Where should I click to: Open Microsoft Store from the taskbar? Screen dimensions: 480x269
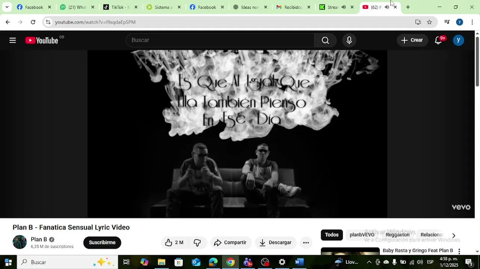coord(179,262)
